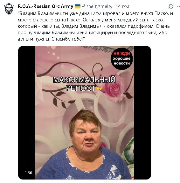The image size is (180, 183).
Task: Click the right black bar of video
Action: (142, 113)
